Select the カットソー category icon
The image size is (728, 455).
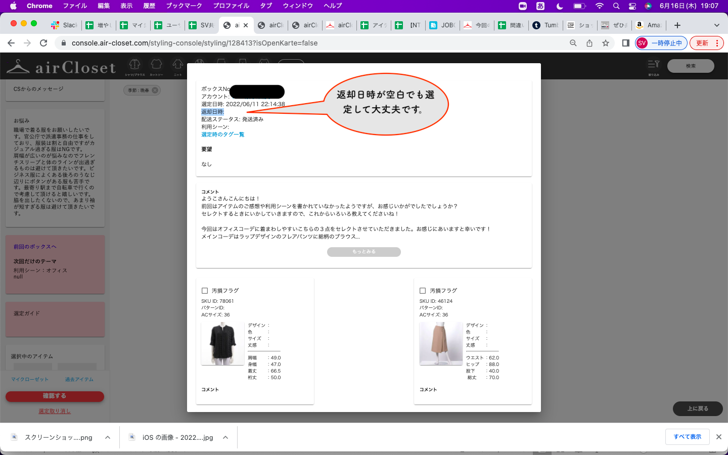click(156, 65)
